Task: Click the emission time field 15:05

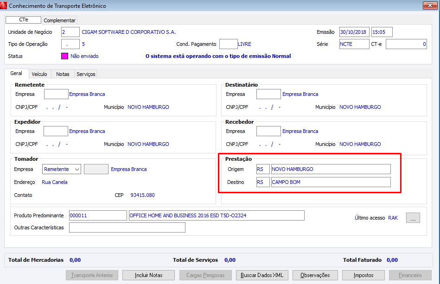Action: pos(382,32)
